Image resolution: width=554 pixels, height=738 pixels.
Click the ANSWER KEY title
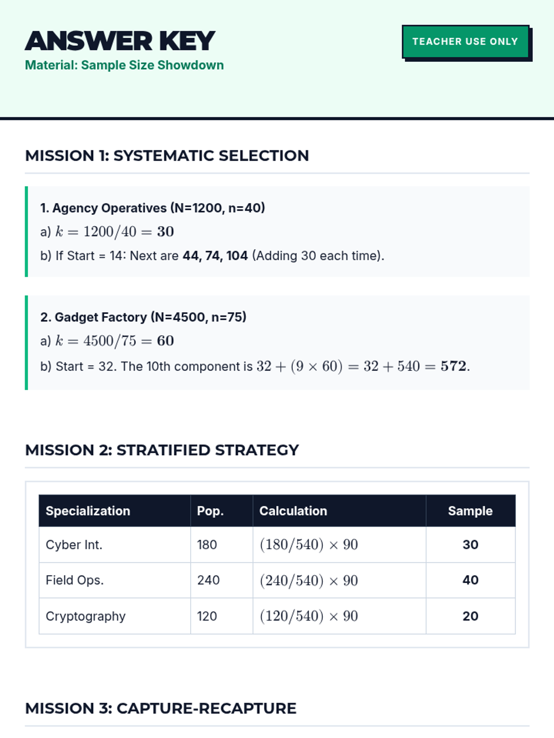coord(120,41)
